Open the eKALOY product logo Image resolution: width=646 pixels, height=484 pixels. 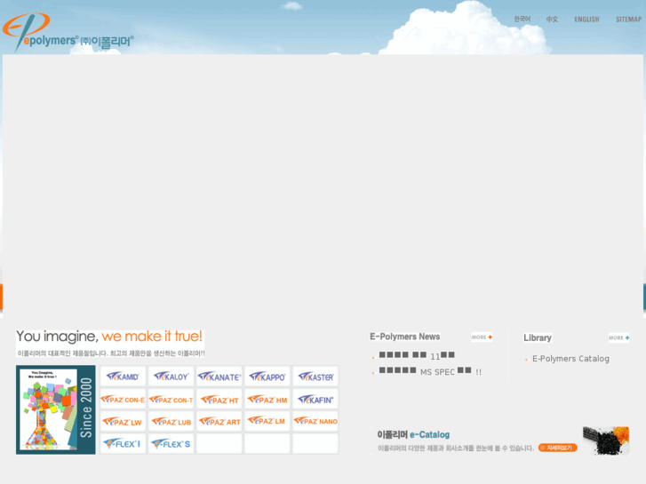[x=171, y=376]
